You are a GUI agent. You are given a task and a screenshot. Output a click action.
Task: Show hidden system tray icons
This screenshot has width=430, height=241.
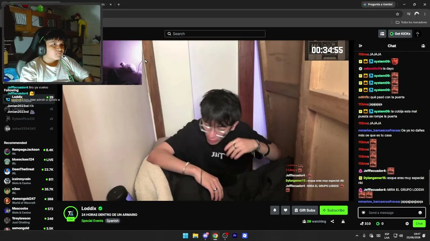[x=357, y=236]
